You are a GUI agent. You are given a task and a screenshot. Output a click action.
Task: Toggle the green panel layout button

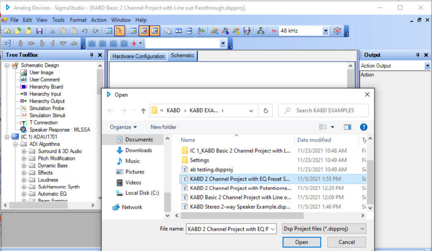(x=133, y=31)
